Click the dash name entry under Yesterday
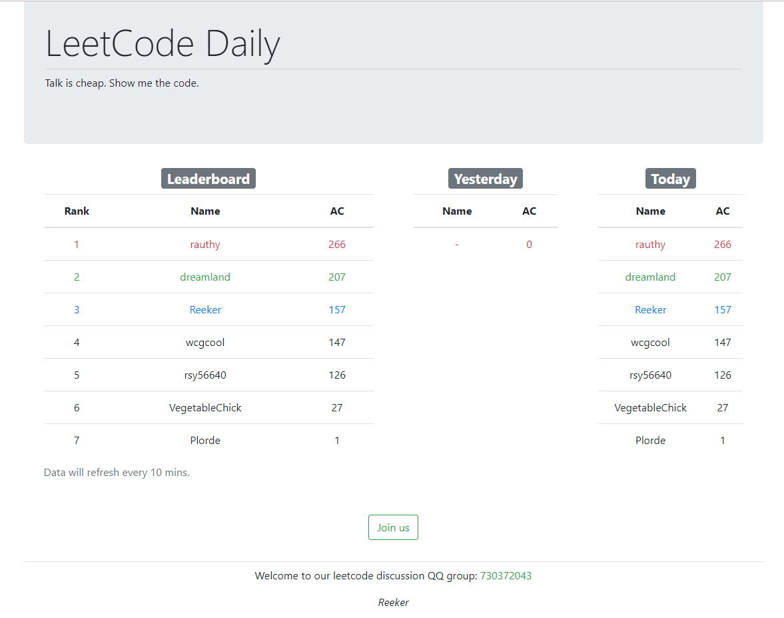The image size is (784, 618). (457, 245)
